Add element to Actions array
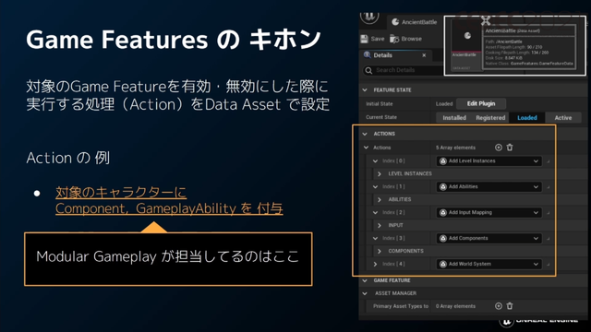This screenshot has width=591, height=332. tap(499, 148)
